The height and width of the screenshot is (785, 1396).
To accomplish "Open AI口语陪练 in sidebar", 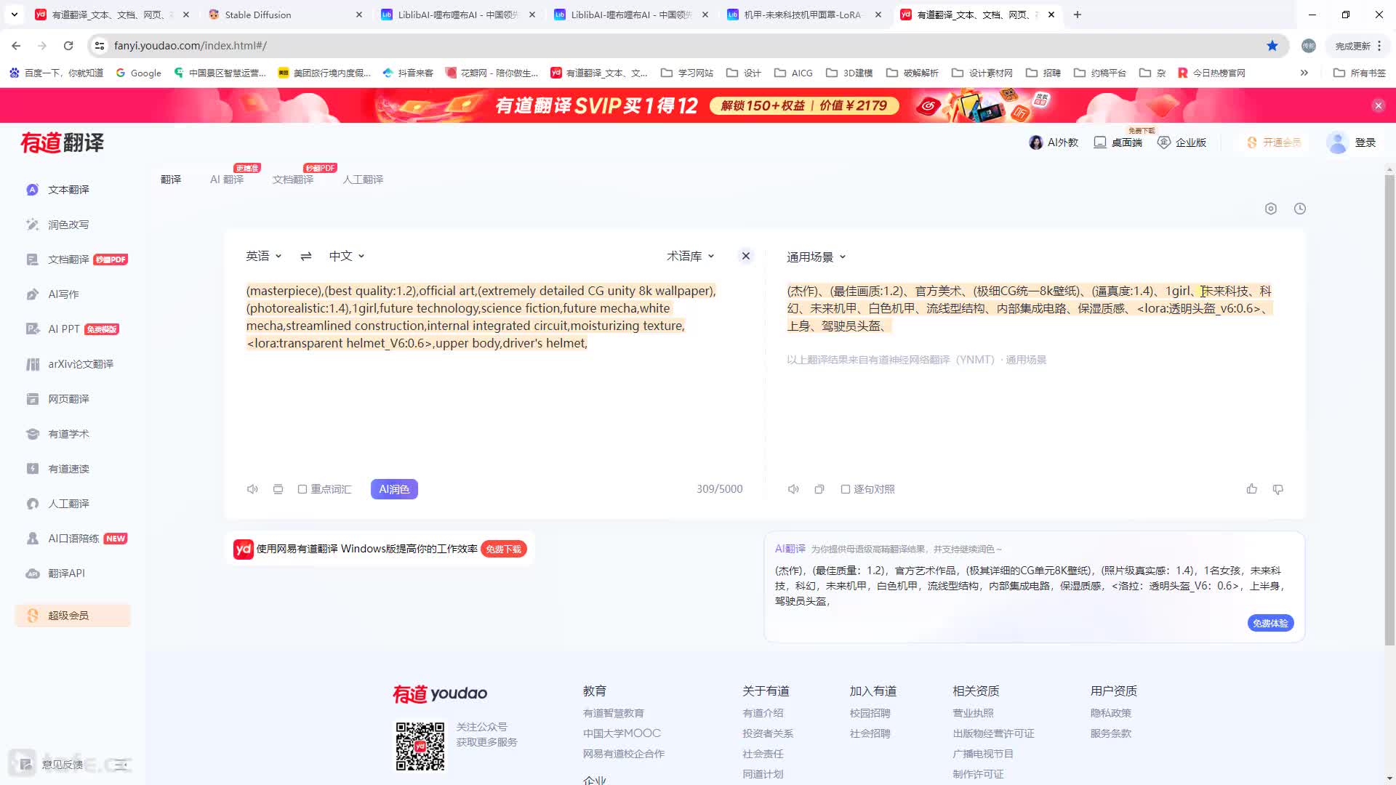I will coord(76,539).
